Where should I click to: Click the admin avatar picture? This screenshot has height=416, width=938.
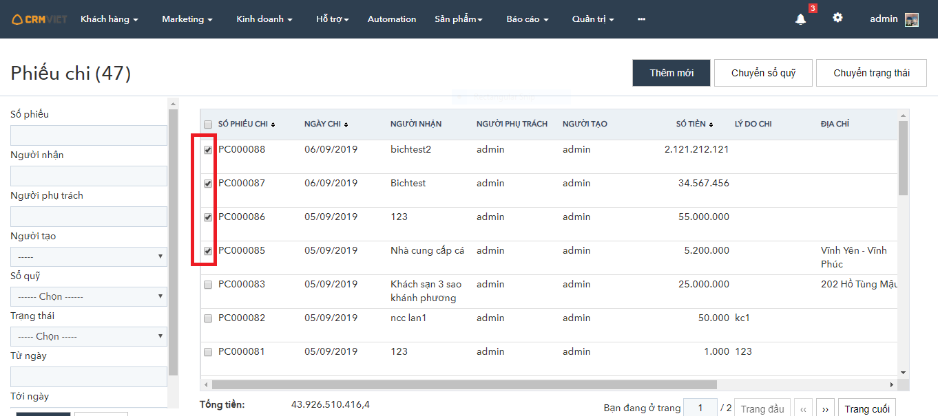click(912, 20)
